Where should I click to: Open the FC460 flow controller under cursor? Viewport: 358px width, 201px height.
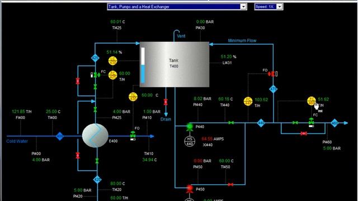312,101
